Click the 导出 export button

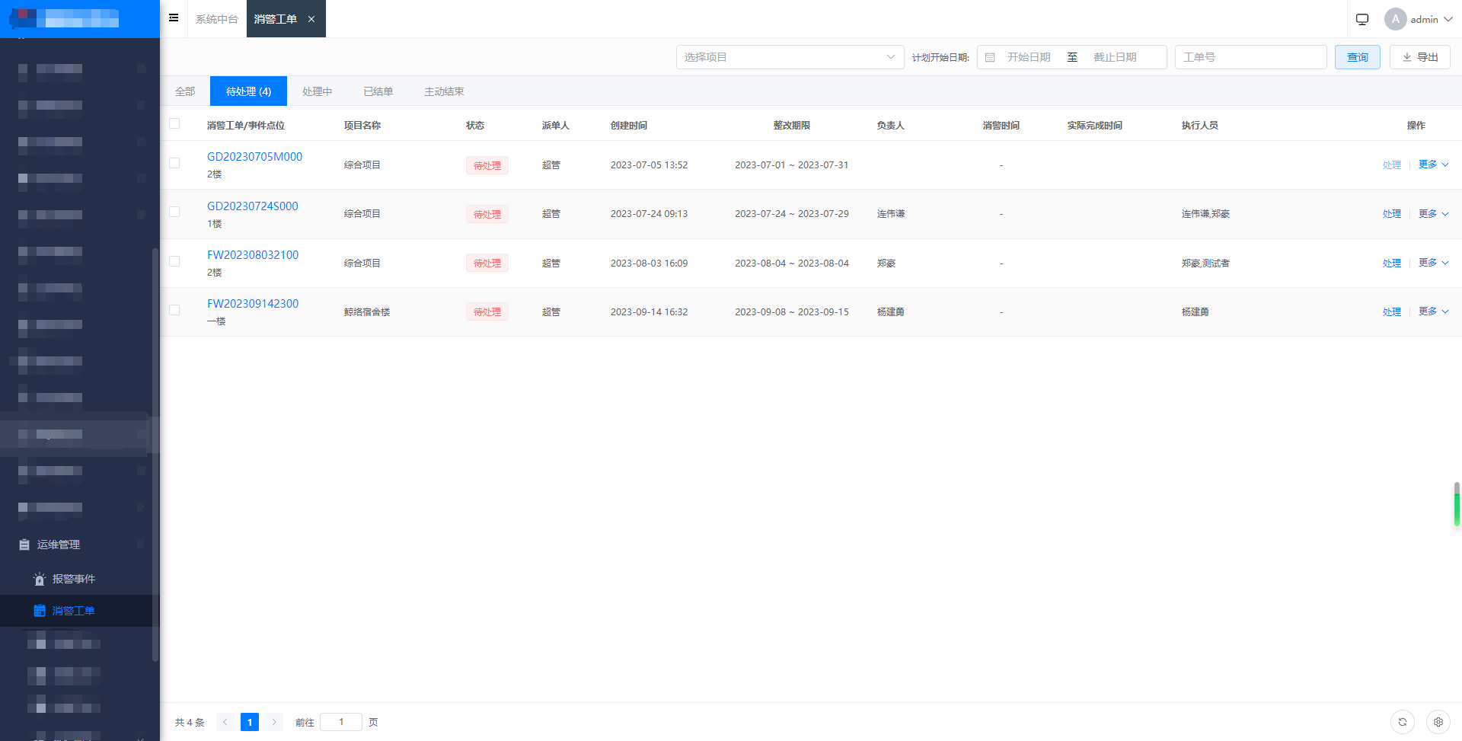pos(1420,57)
